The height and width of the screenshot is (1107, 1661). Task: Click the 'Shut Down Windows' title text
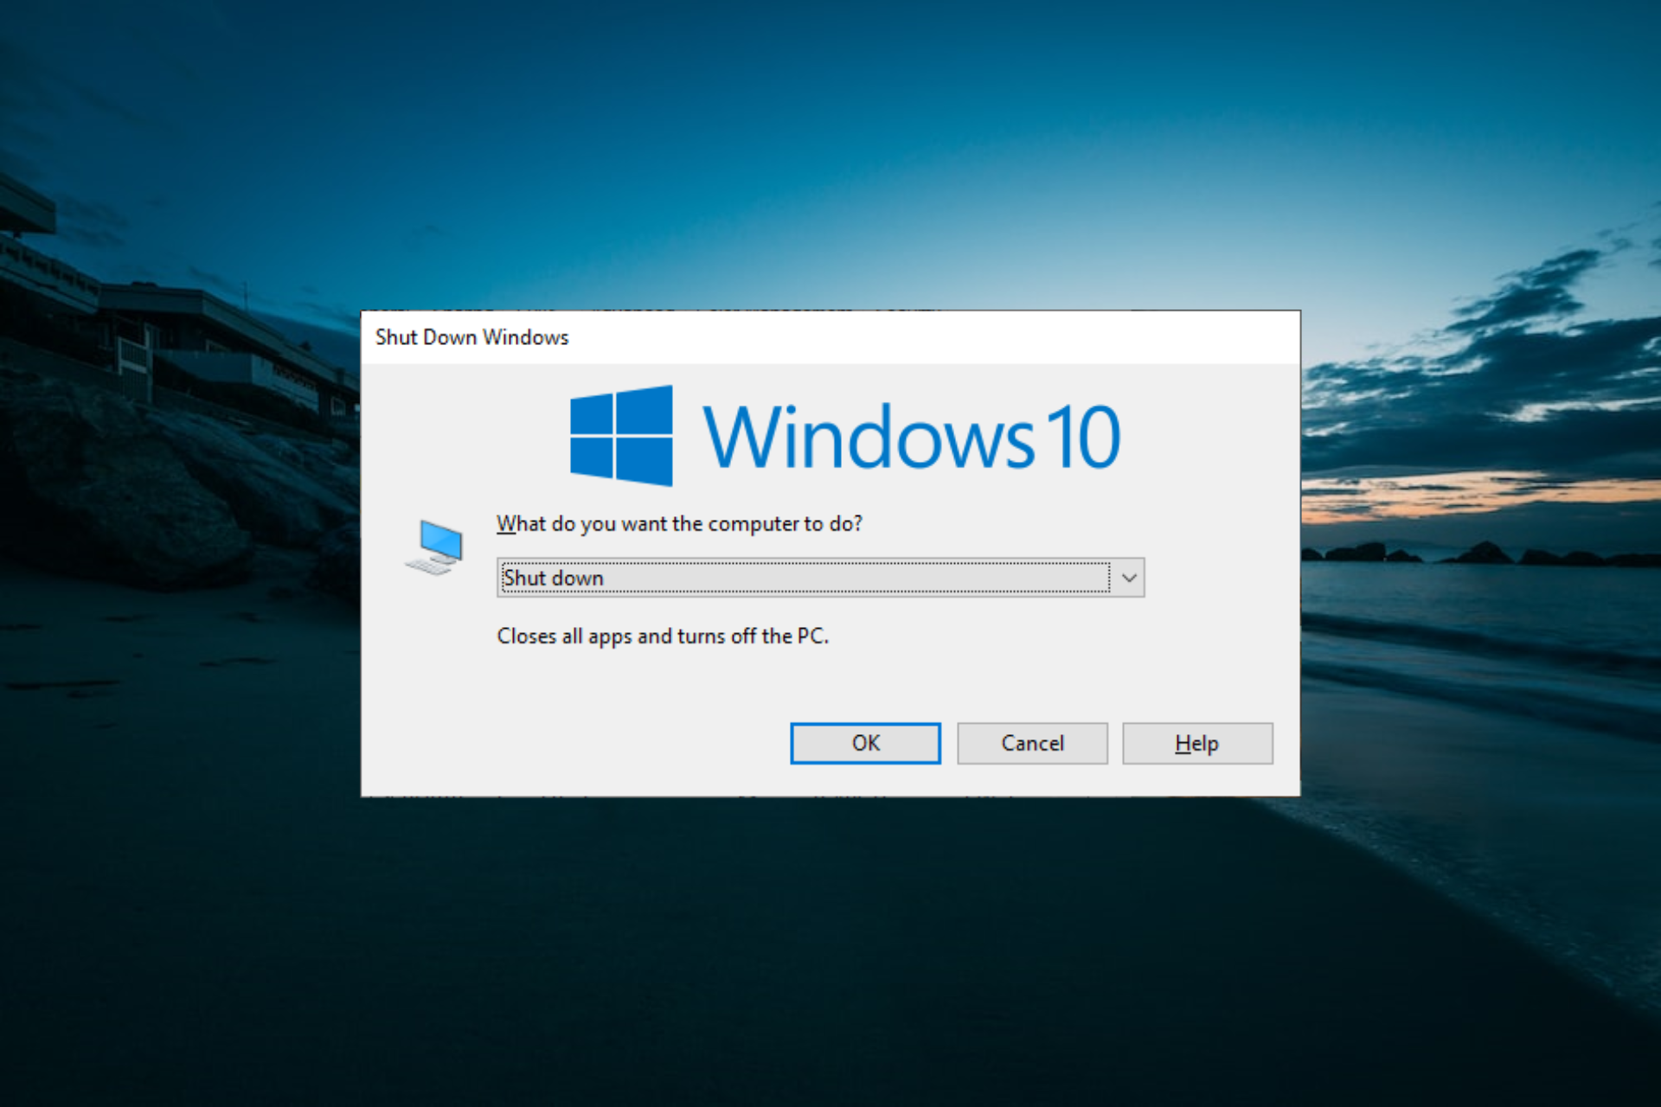pyautogui.click(x=472, y=337)
